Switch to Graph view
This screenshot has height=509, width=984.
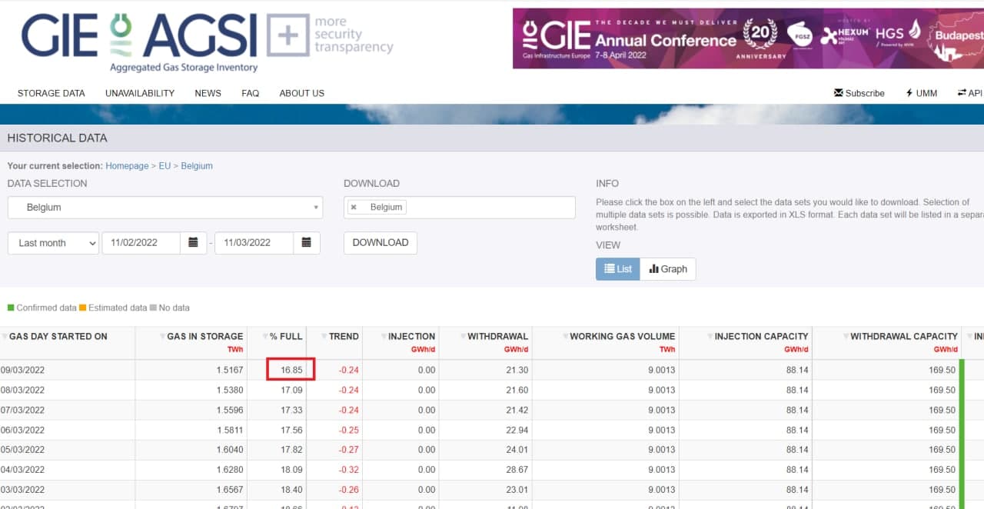click(667, 269)
